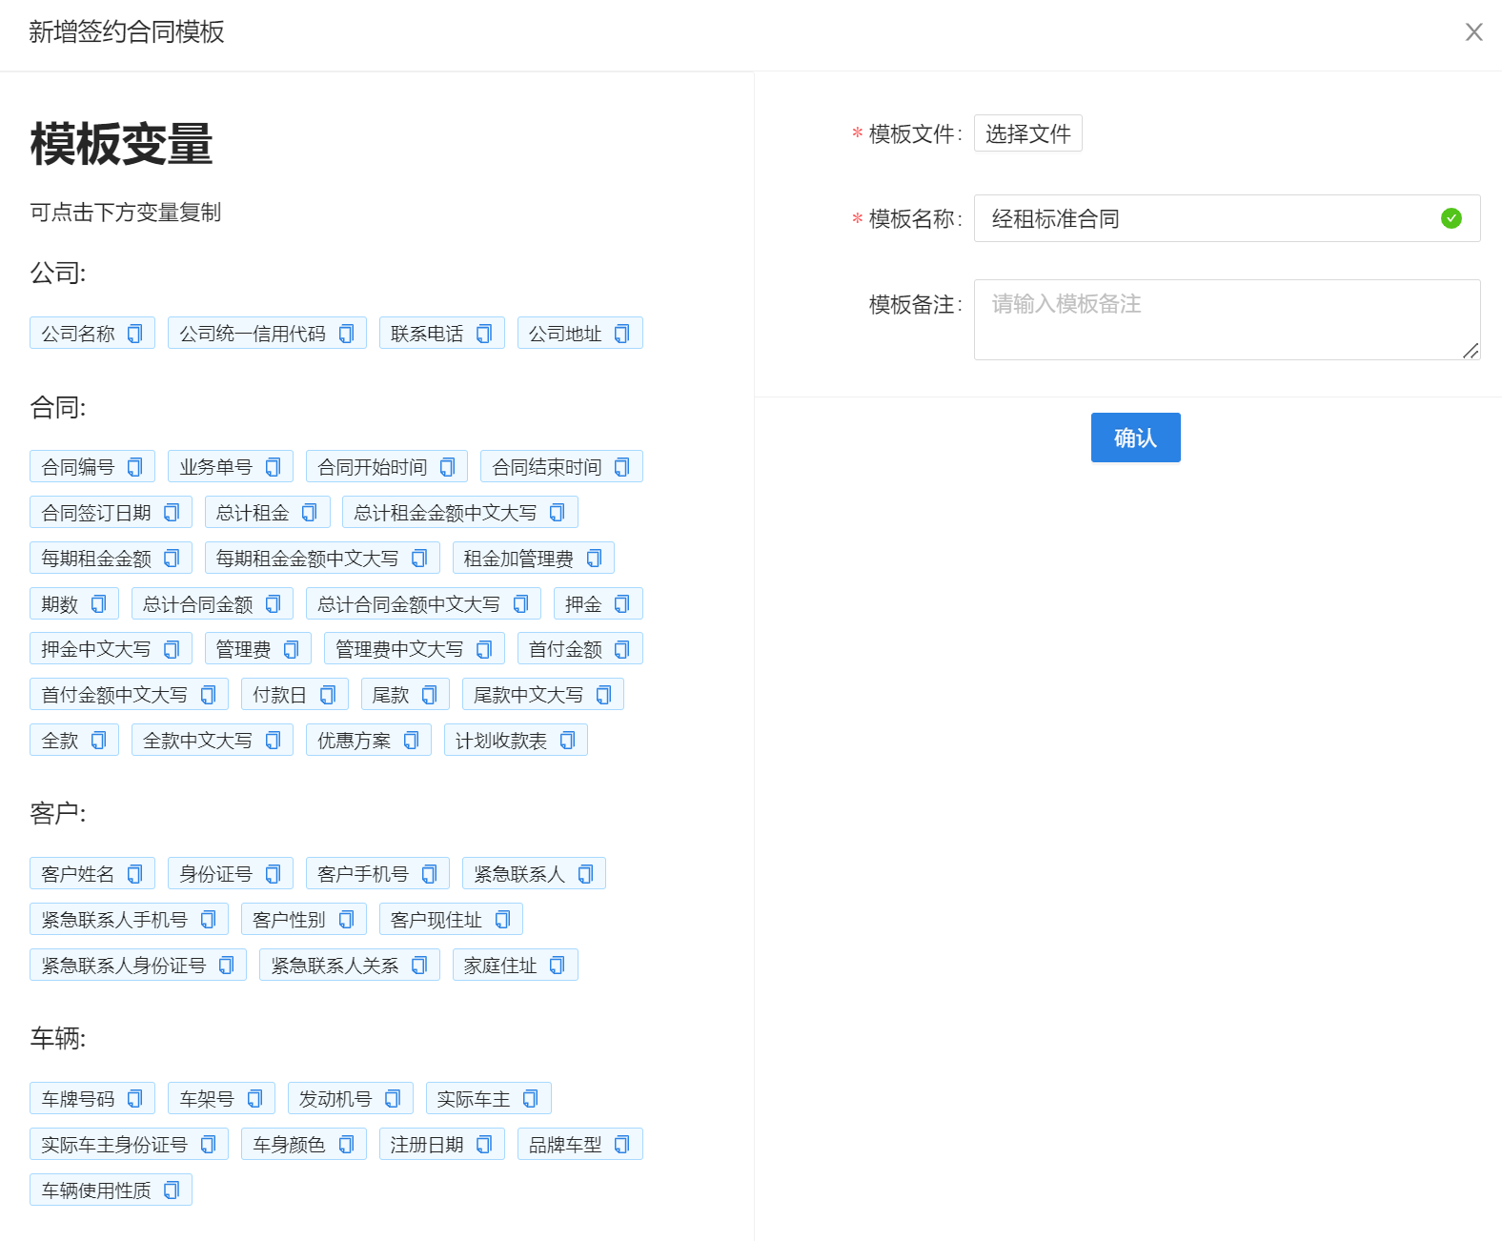This screenshot has height=1241, width=1502.
Task: Click the 车辆使用性质 variable tag
Action: coord(96,1190)
